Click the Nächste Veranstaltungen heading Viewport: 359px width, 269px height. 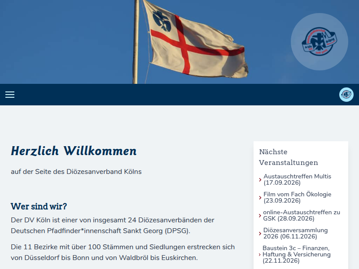tap(289, 157)
